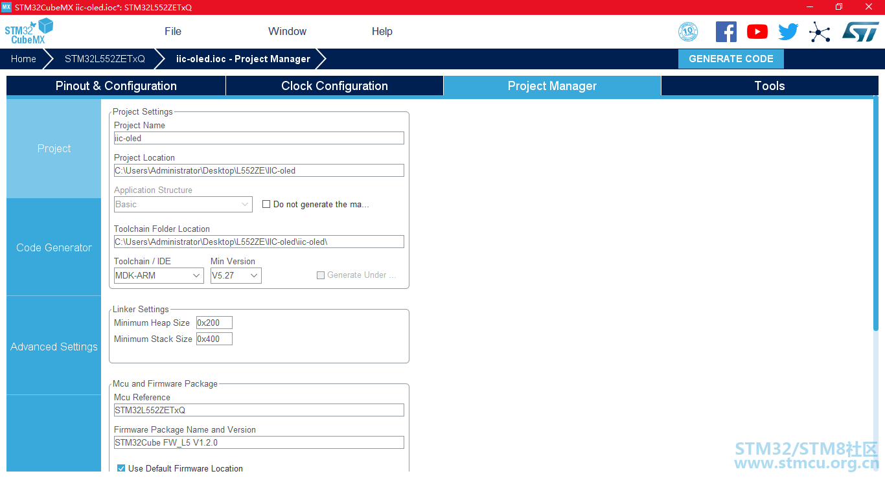Open the Facebook icon link
The height and width of the screenshot is (478, 885).
click(x=726, y=32)
